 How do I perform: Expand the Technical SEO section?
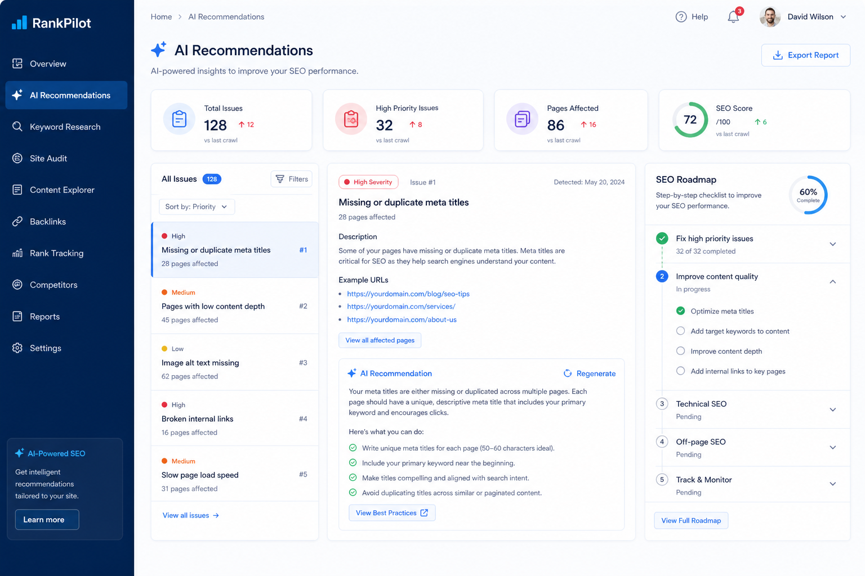point(832,409)
